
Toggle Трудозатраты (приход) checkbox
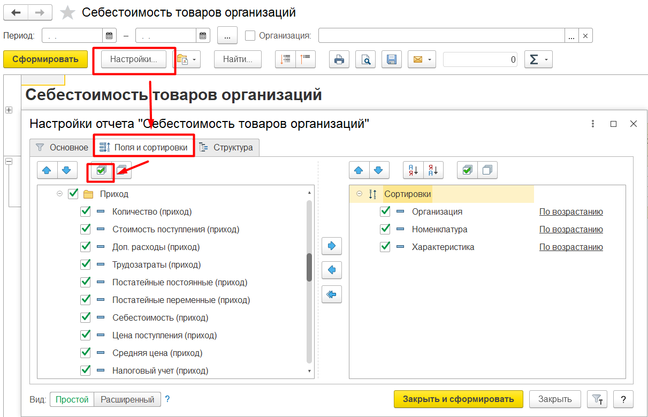(x=85, y=264)
